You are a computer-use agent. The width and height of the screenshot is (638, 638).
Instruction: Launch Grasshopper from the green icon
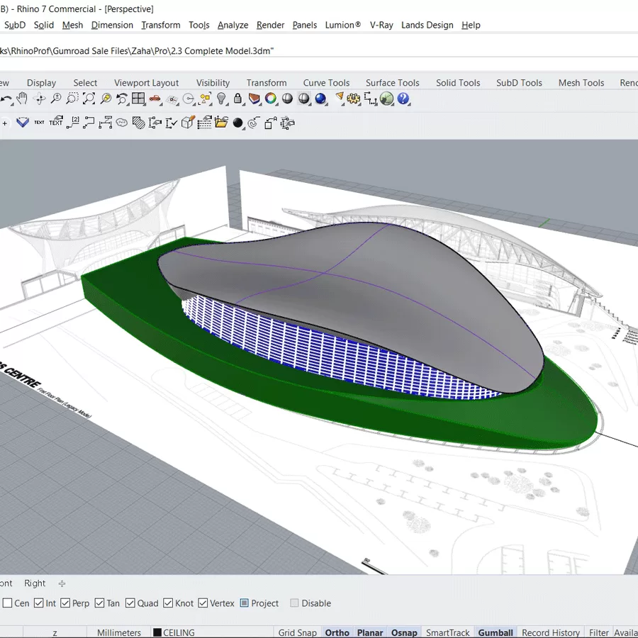[386, 99]
